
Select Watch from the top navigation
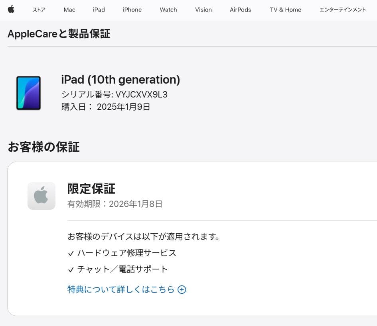tap(168, 10)
